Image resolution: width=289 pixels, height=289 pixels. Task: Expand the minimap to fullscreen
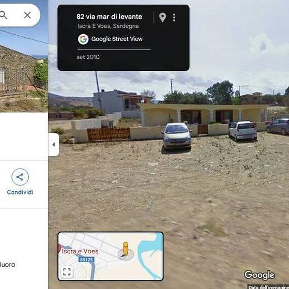point(67,272)
